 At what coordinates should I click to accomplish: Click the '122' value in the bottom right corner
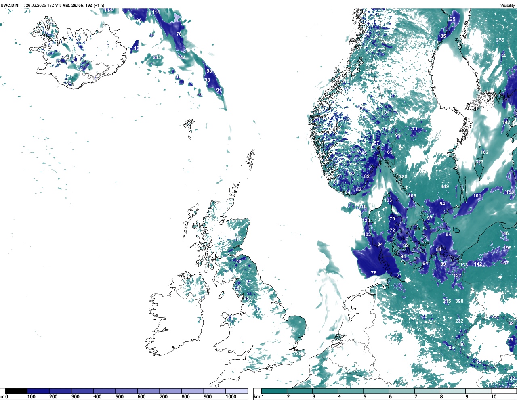(x=511, y=378)
